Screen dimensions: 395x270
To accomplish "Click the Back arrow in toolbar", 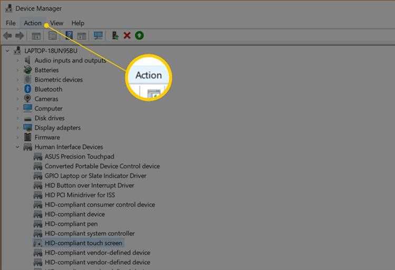I will (x=7, y=36).
